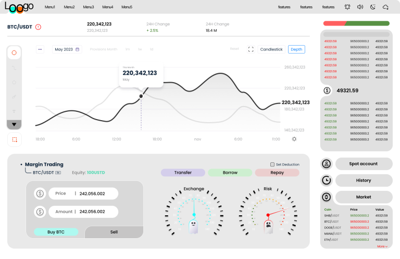Click the red-green buy/sell ratio bar
Viewport: 400px width, 259px height.
point(356,23)
